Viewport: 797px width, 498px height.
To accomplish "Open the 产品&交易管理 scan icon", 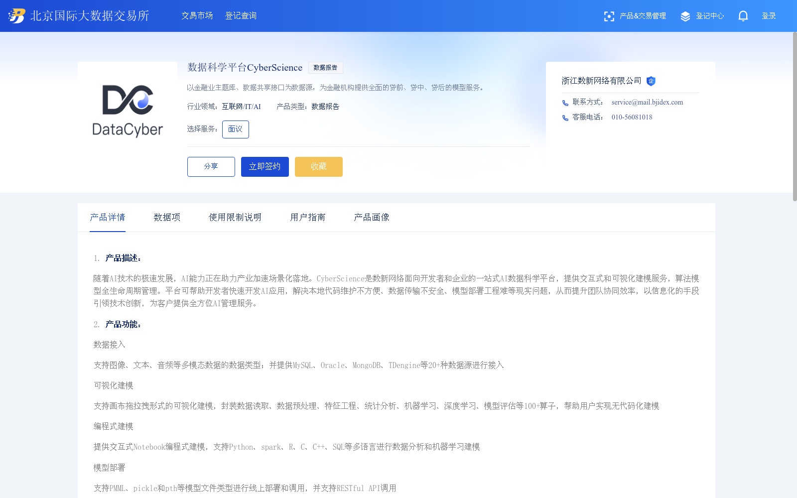I will (x=609, y=16).
